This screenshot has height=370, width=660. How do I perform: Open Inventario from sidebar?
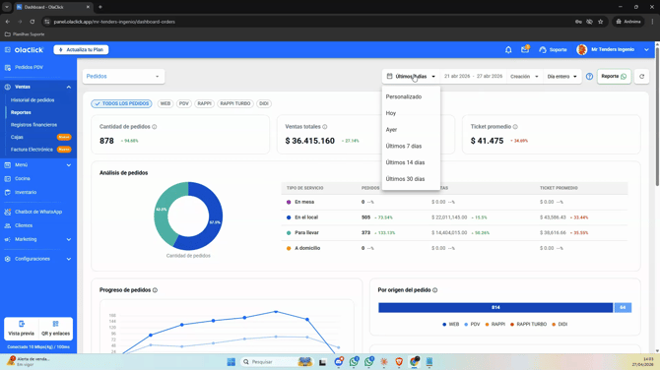(x=26, y=192)
